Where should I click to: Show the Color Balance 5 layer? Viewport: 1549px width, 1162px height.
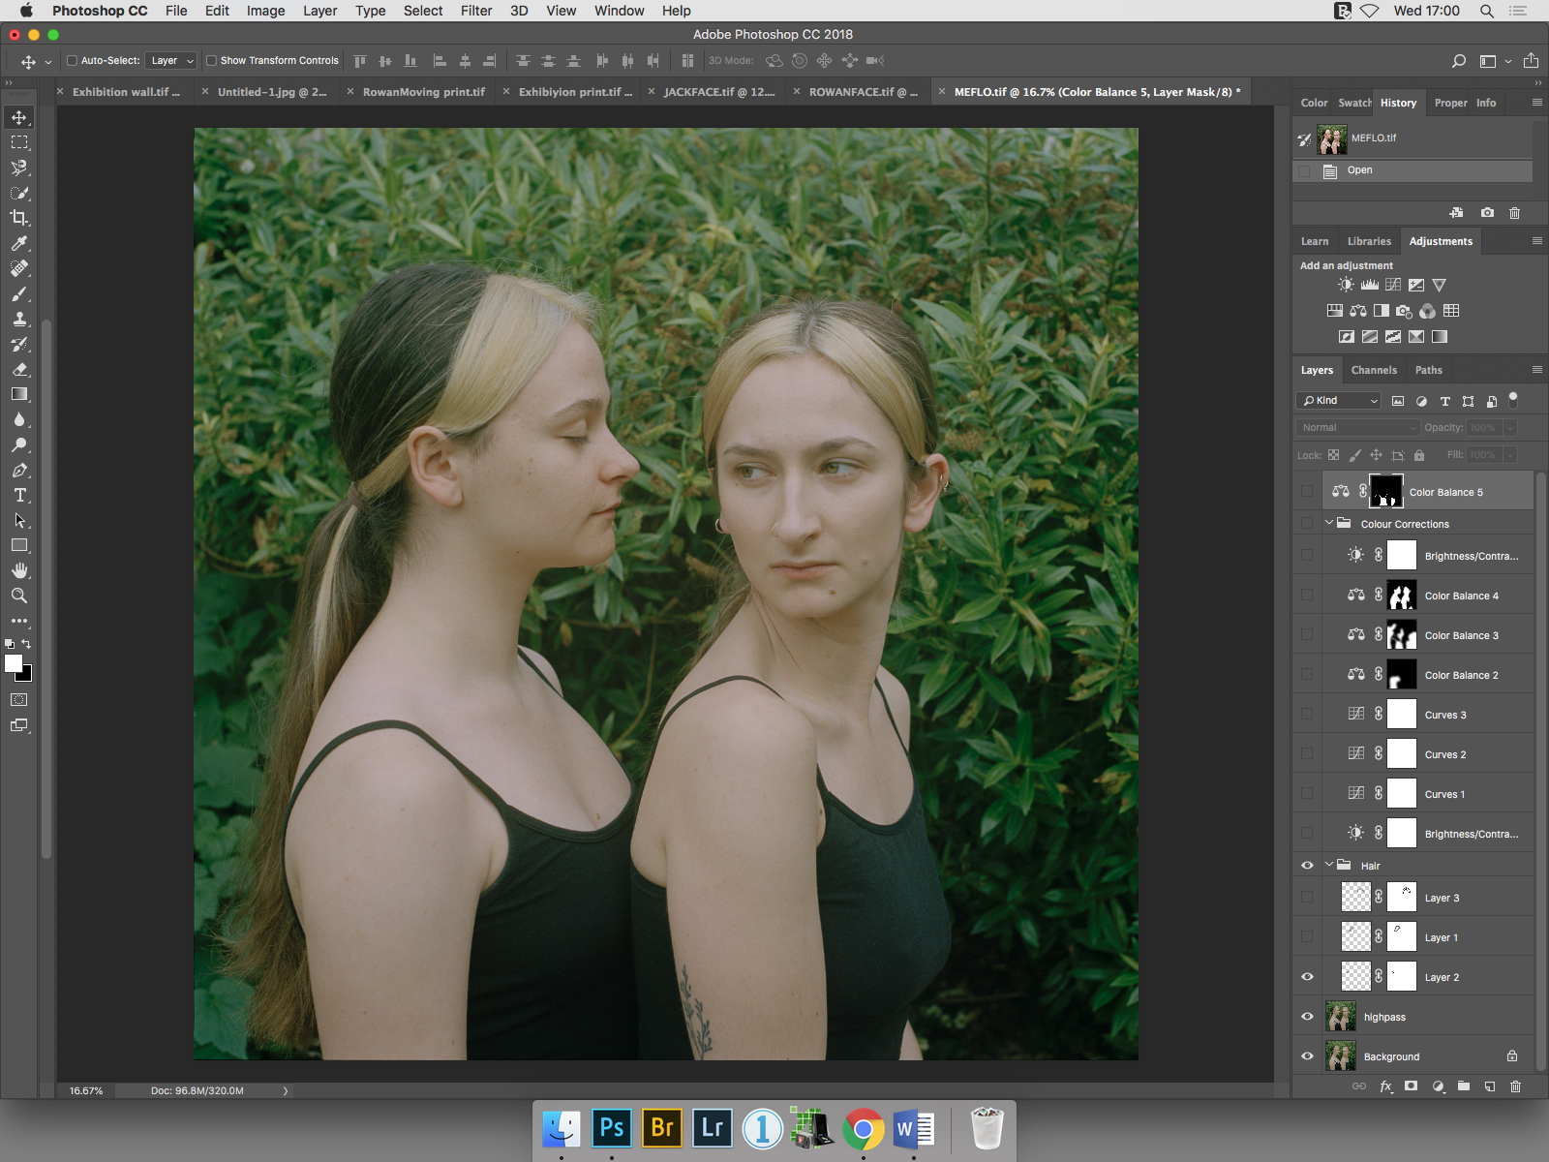(x=1307, y=492)
